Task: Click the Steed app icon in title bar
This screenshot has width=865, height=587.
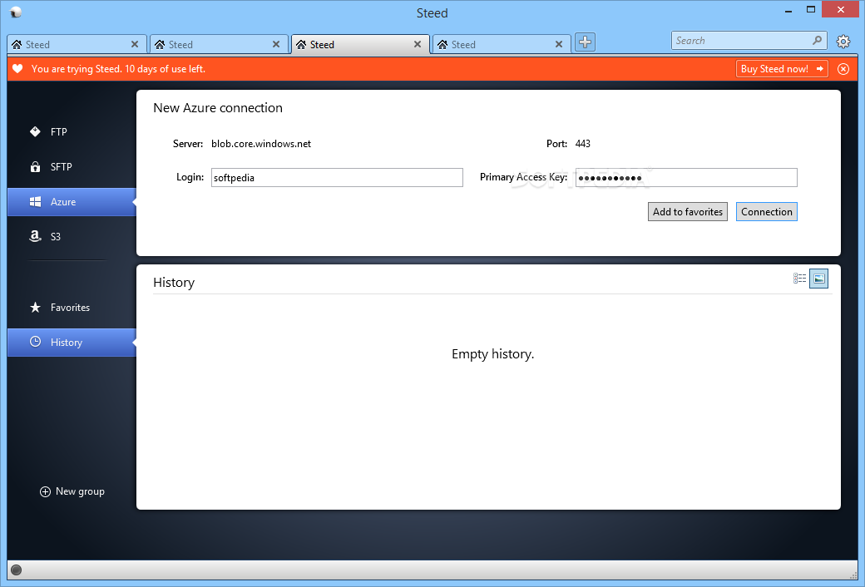Action: coord(16,12)
